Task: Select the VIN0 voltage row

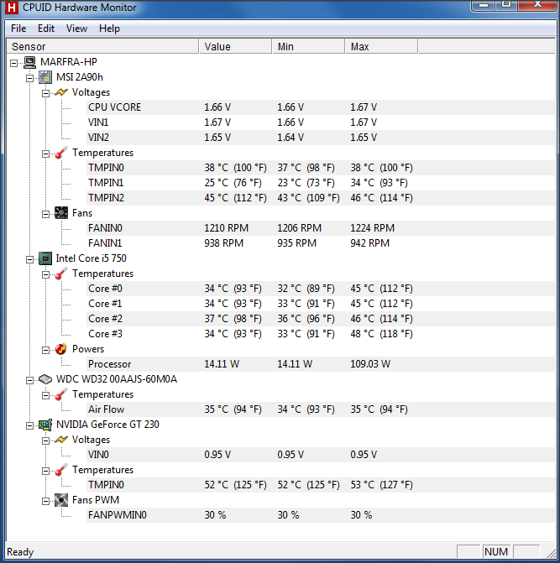Action: point(321,455)
